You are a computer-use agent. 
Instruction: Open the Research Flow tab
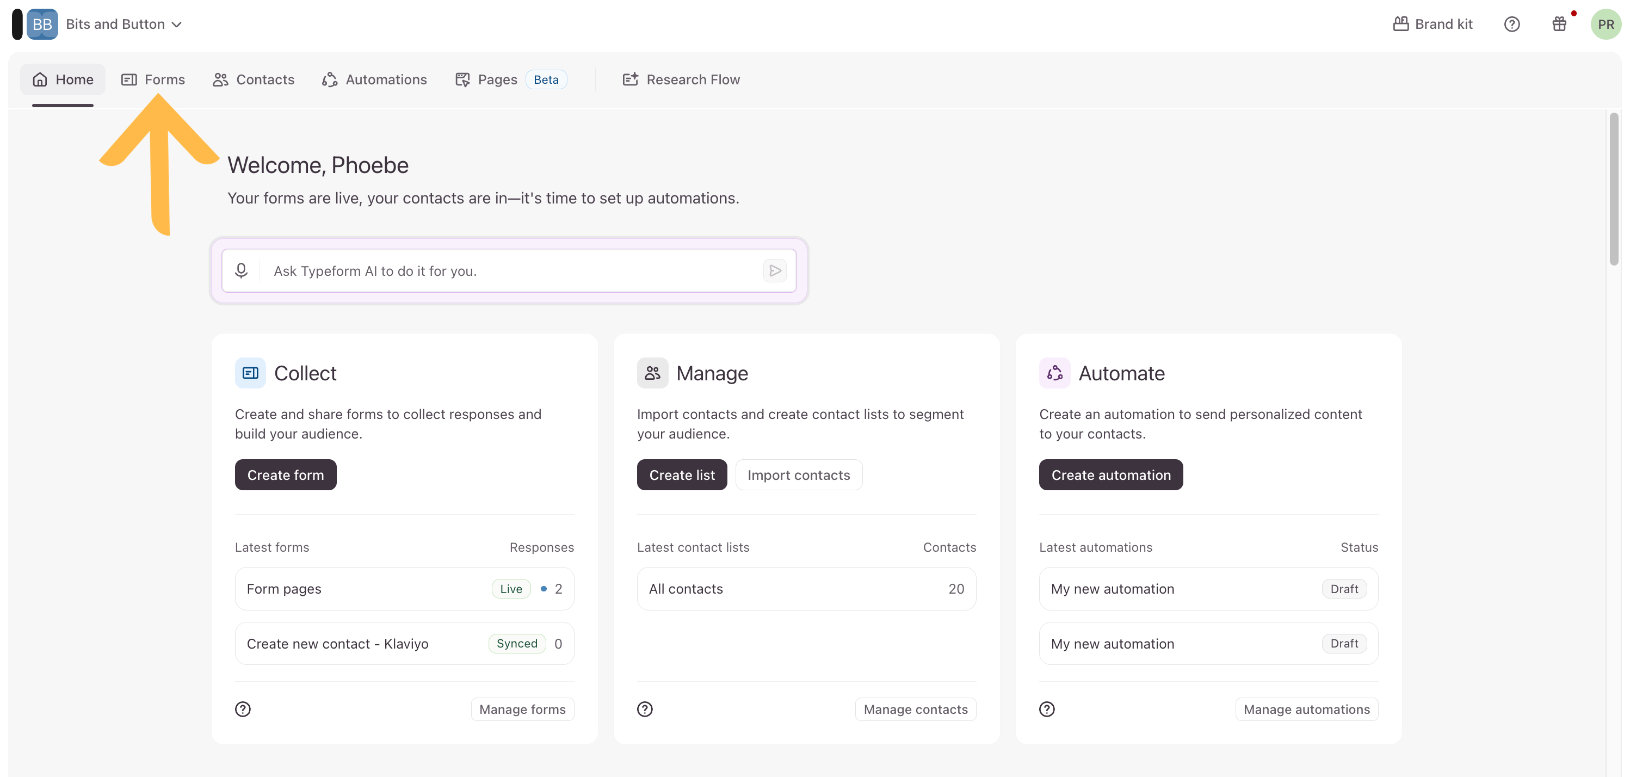[x=682, y=79]
